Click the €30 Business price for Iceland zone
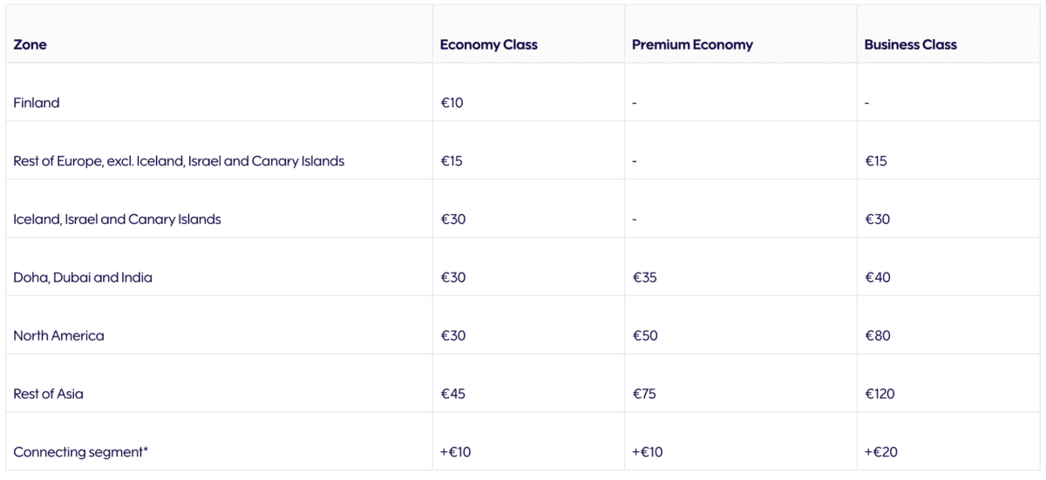Viewport: 1046px width, 480px height. 878,220
